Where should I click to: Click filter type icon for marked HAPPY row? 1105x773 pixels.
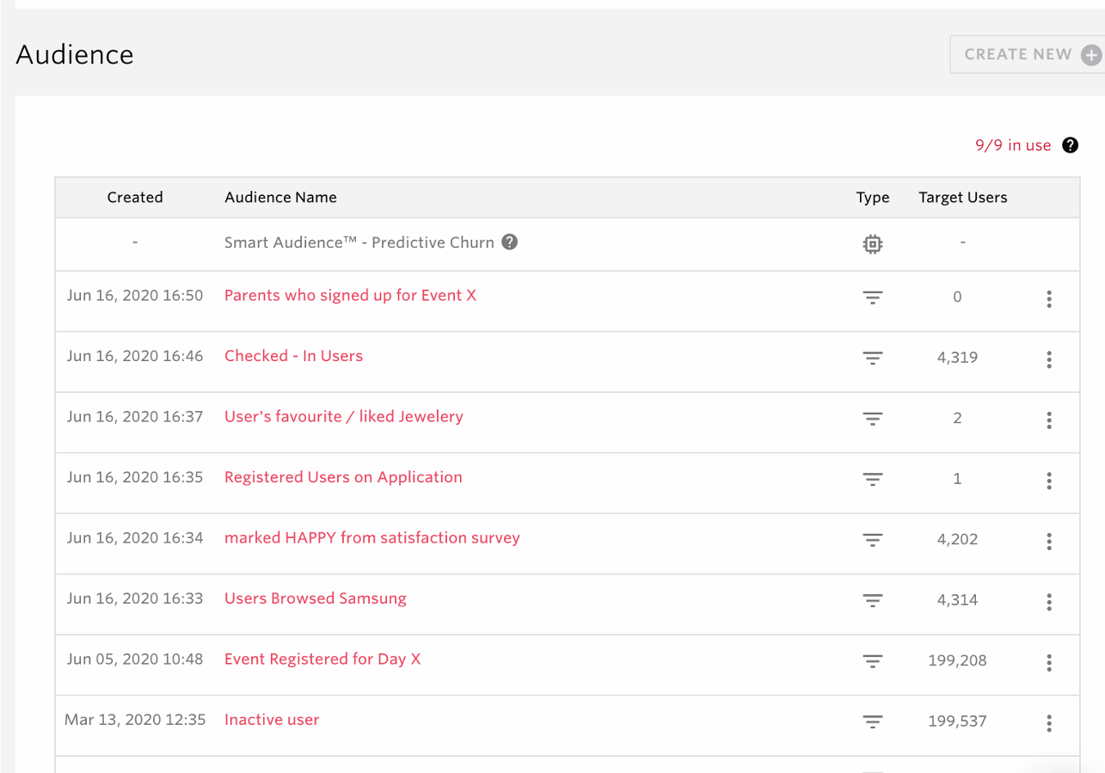[873, 541]
